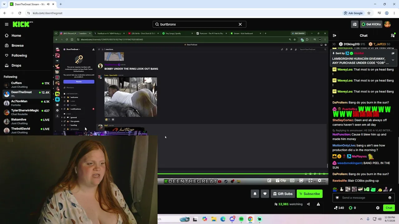Hide the pinned KickBot message
This screenshot has height=224, width=399.
click(x=393, y=53)
